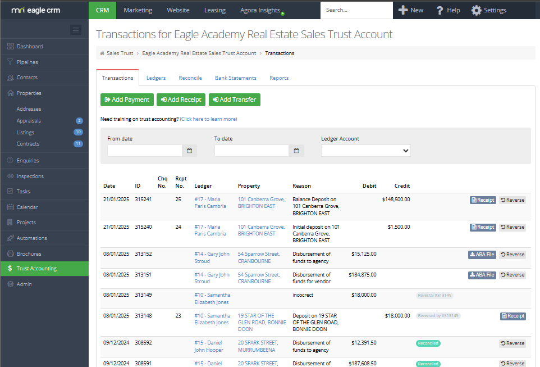Go to Contacts in the sidebar
540x367 pixels.
coord(27,77)
